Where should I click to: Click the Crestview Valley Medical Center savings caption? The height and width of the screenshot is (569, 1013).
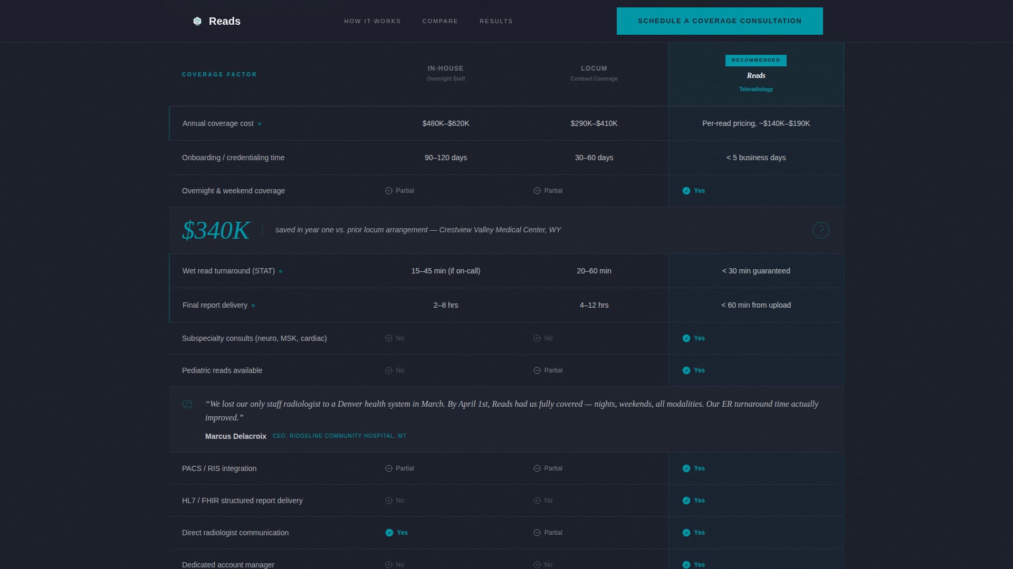point(418,230)
